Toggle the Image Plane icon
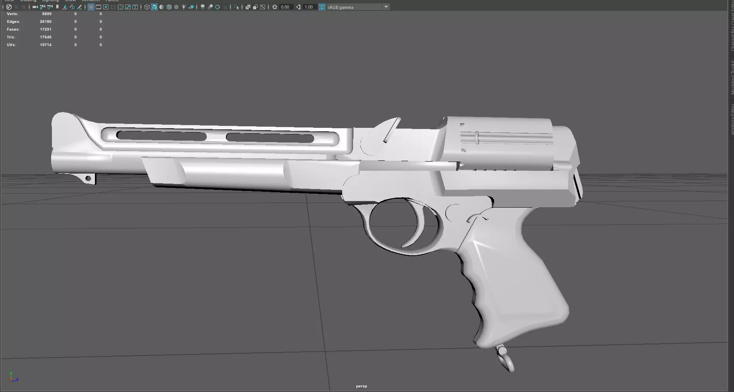734x392 pixels. pyautogui.click(x=65, y=7)
